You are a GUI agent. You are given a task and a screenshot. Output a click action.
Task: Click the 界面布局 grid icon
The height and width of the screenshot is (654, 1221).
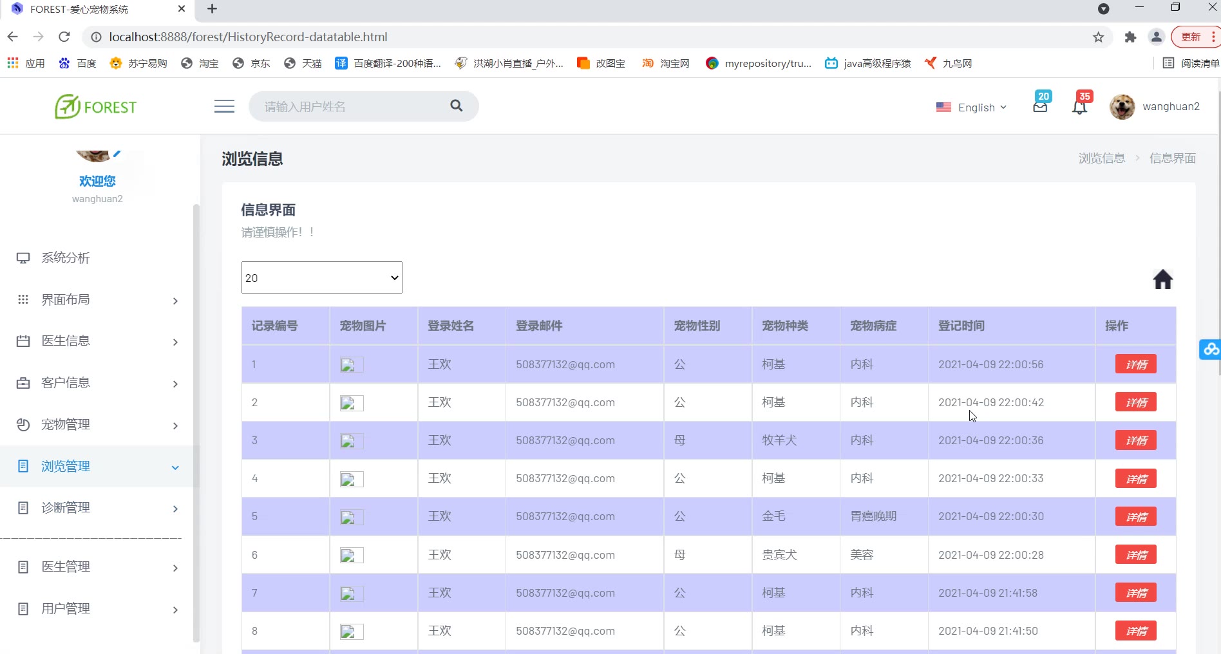click(23, 299)
